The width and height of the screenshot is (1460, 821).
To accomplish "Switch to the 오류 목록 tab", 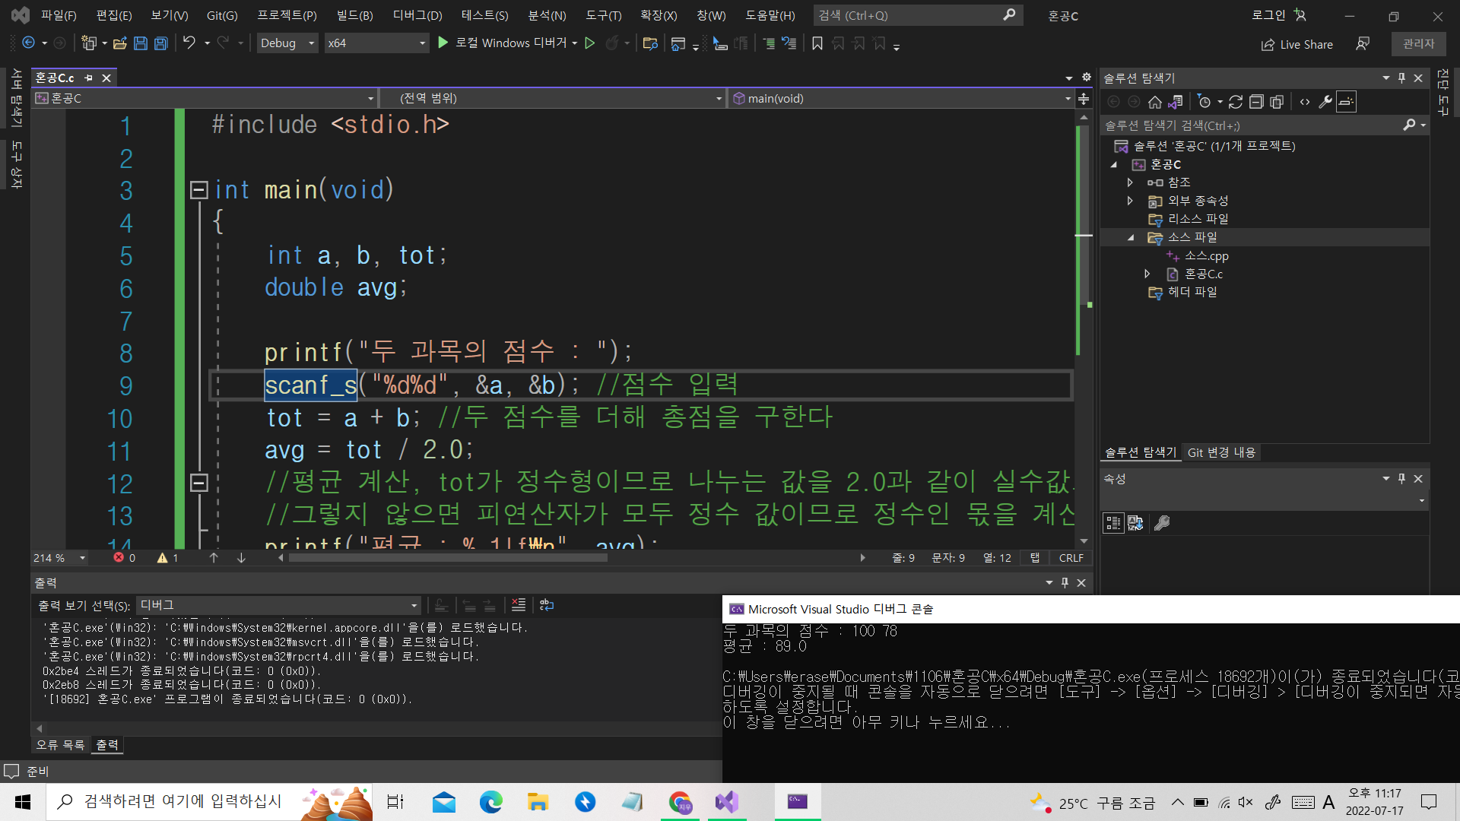I will point(60,745).
